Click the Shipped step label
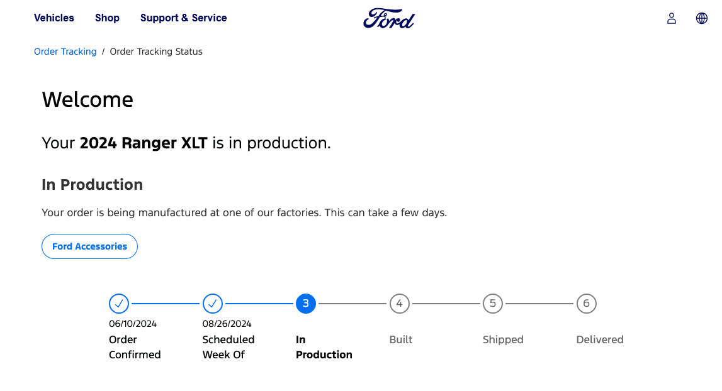 coord(503,339)
